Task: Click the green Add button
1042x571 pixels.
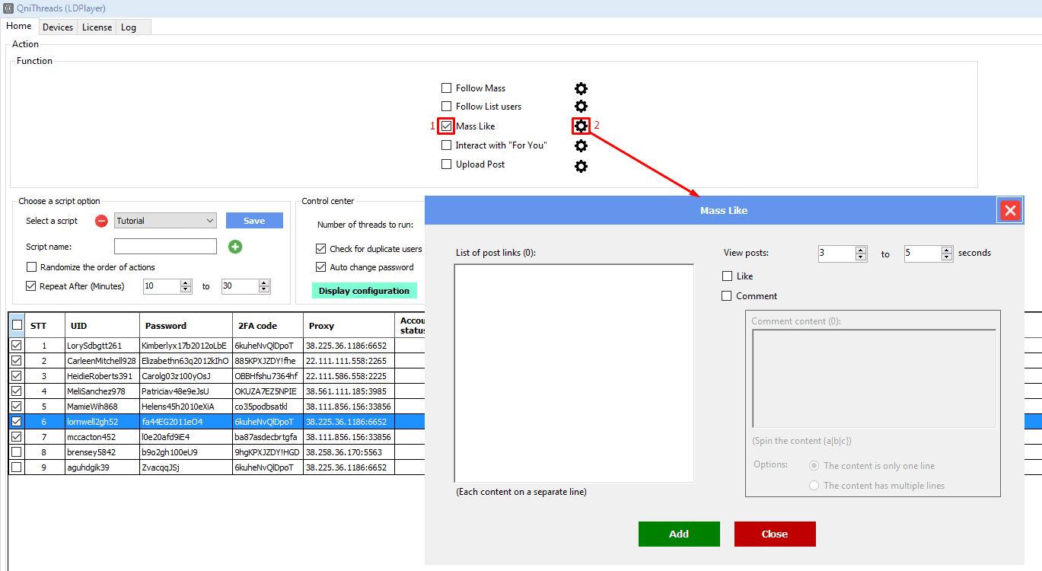Action: click(x=679, y=534)
